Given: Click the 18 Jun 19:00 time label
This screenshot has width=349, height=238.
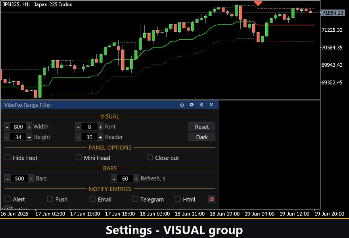Looking at the screenshot, I should (224, 214).
